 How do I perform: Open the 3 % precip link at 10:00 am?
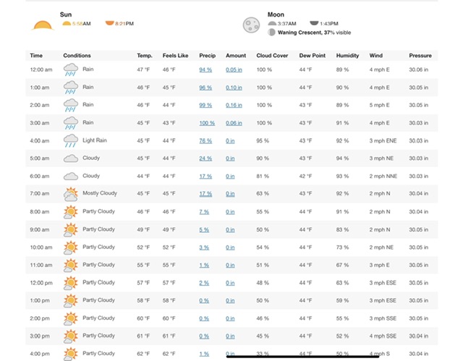click(x=204, y=247)
